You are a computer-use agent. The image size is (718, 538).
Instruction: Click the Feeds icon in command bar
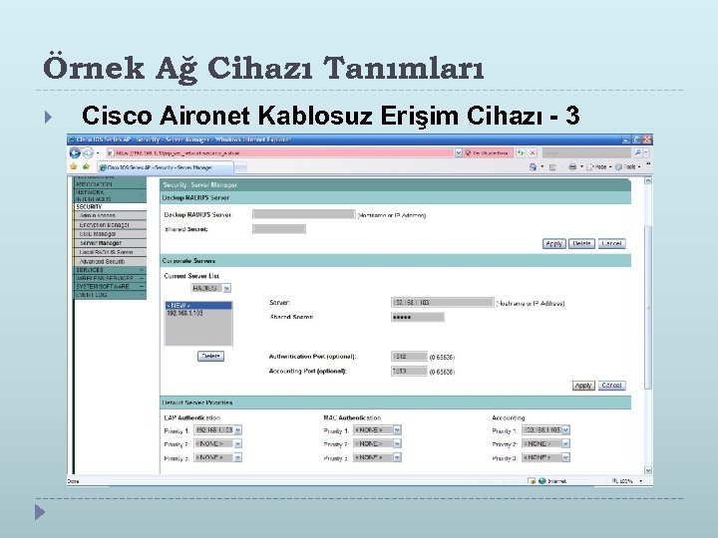(552, 167)
